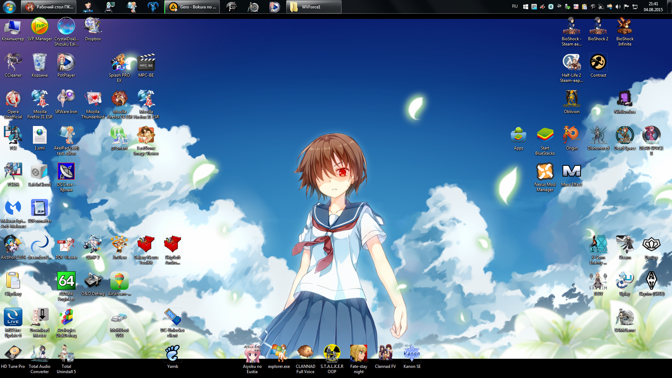Open Origin client shortcut
Image resolution: width=672 pixels, height=378 pixels.
[572, 139]
